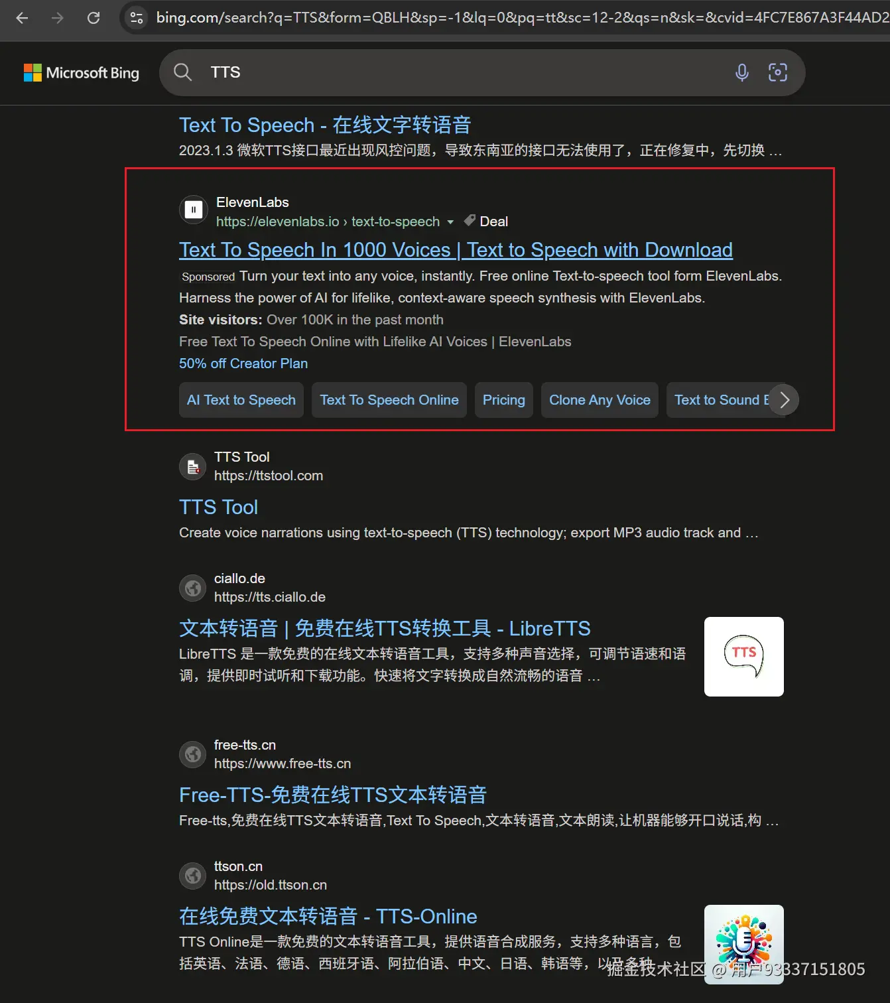
Task: Open TTS-Online microphone thumbnail
Action: coord(744,945)
